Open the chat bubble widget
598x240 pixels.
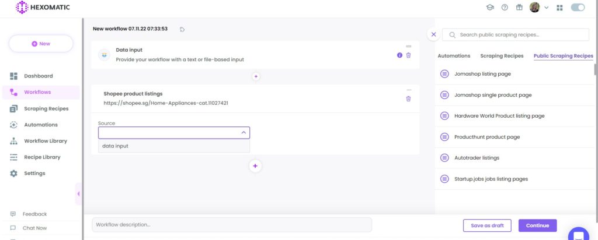click(578, 234)
